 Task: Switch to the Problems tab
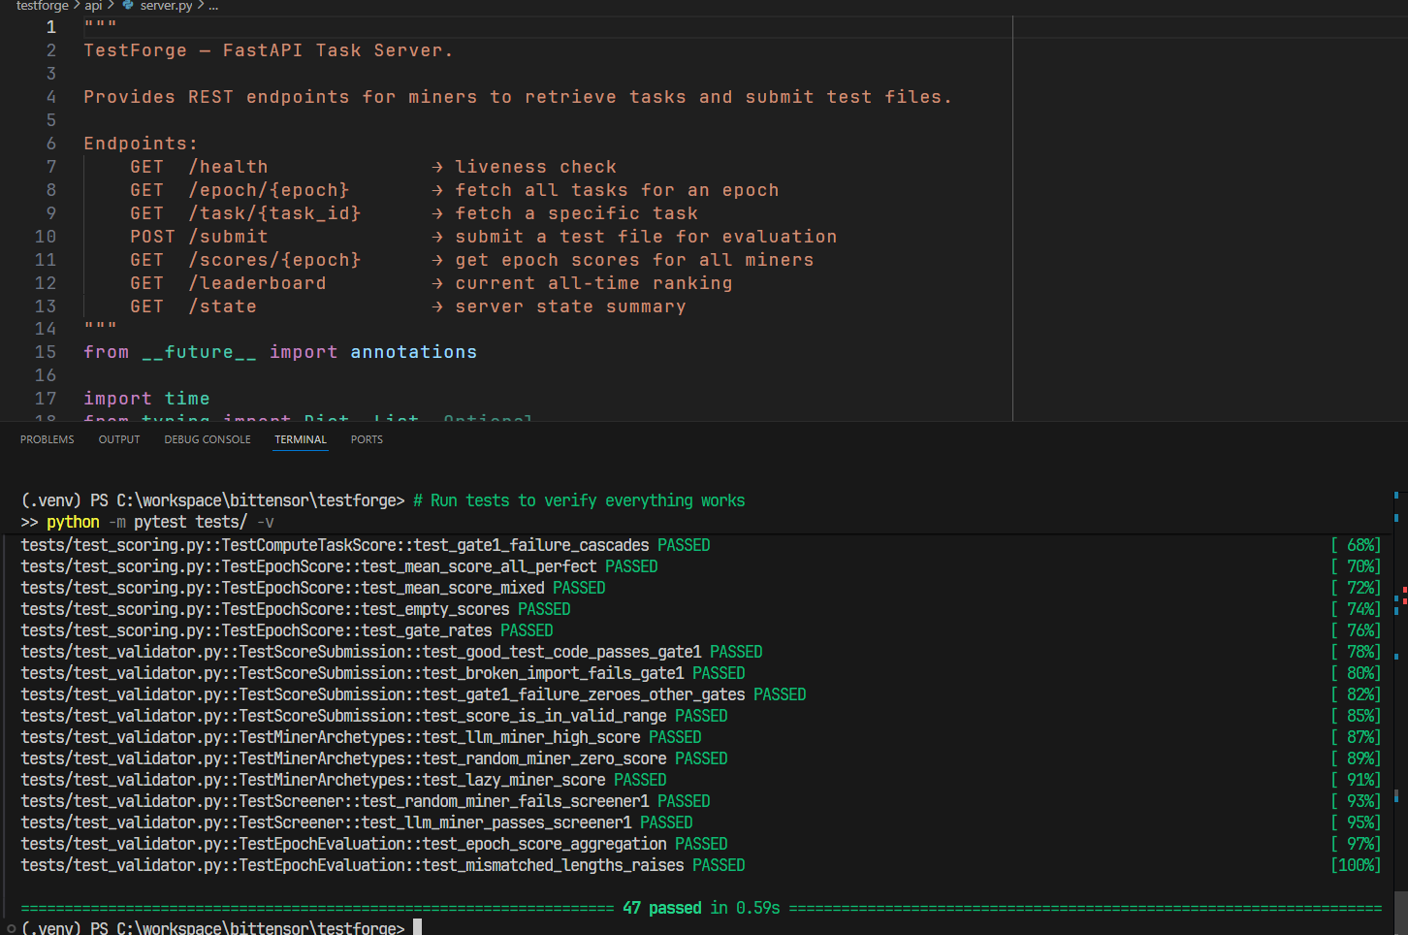point(47,439)
